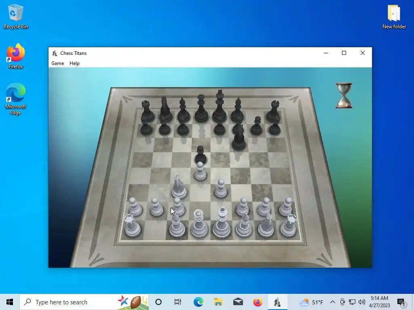Open the weather widget showing 51°F
The image size is (414, 310).
(311, 302)
